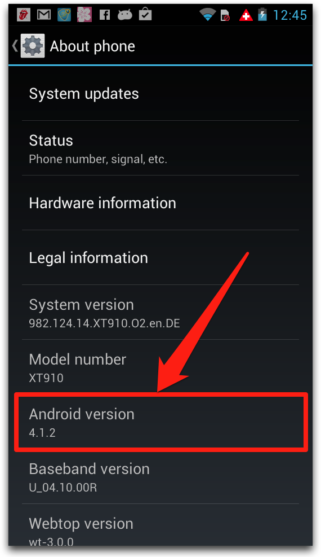The width and height of the screenshot is (321, 557).
Task: Tap the Rolling Stones tongue notification icon
Action: (24, 15)
